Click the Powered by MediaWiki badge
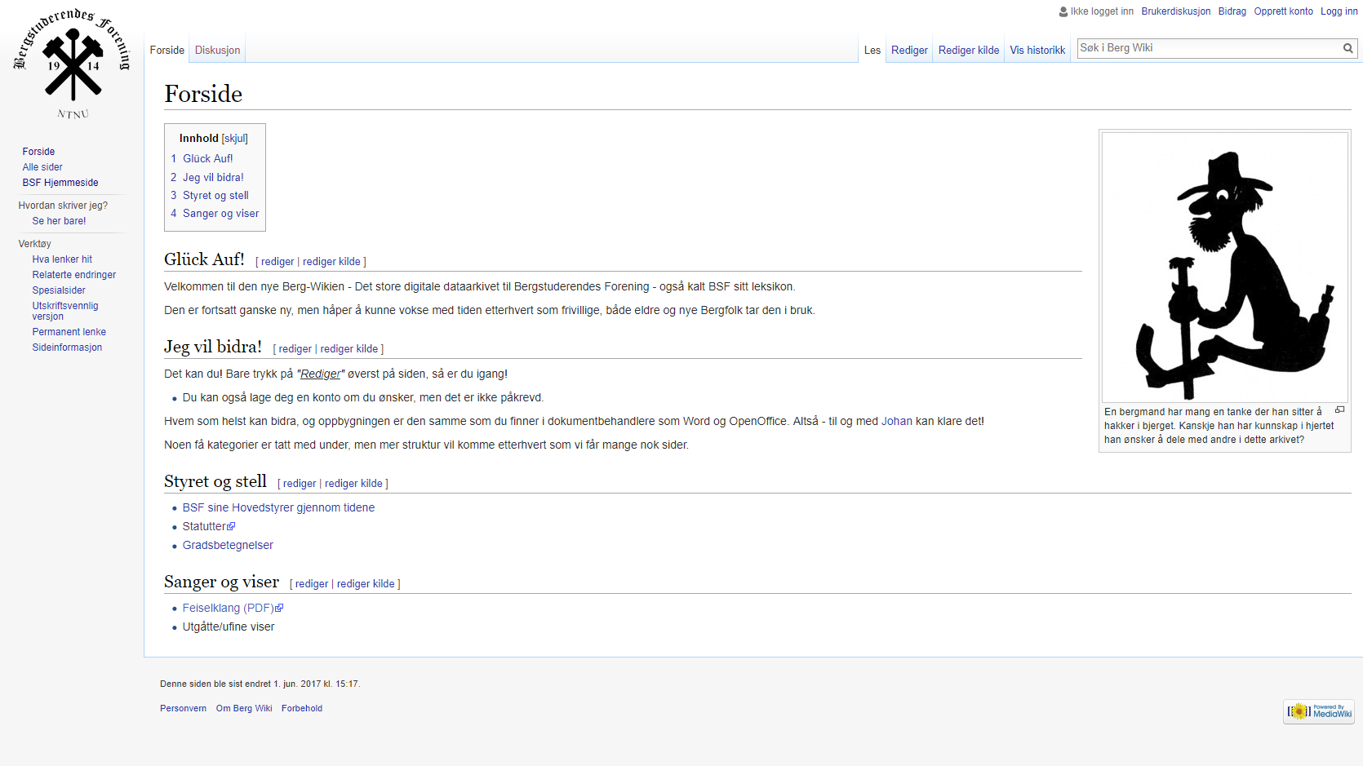Viewport: 1363px width, 766px height. tap(1318, 711)
